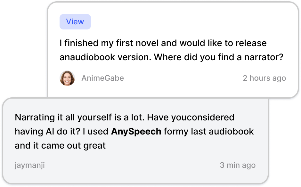The height and width of the screenshot is (187, 301).
Task: Click the bold AnySpeech mention
Action: [136, 132]
